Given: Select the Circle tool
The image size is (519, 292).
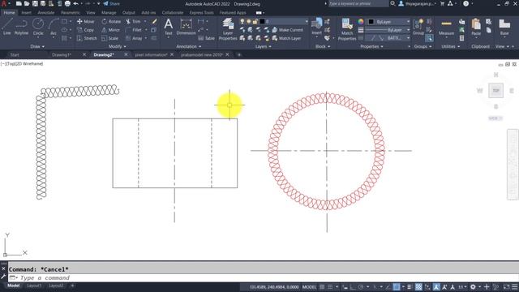Looking at the screenshot, I should click(38, 27).
